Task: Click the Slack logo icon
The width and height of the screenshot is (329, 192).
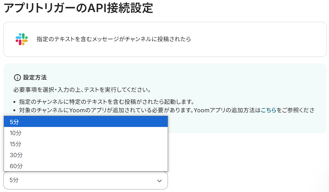Action: click(22, 39)
